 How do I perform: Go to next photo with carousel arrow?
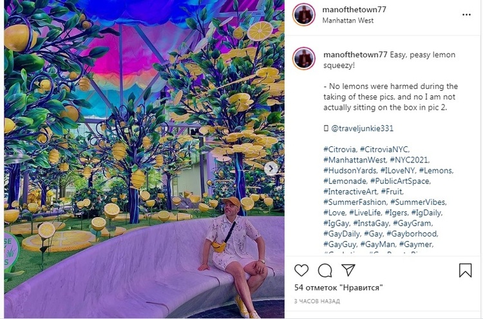[x=270, y=168]
